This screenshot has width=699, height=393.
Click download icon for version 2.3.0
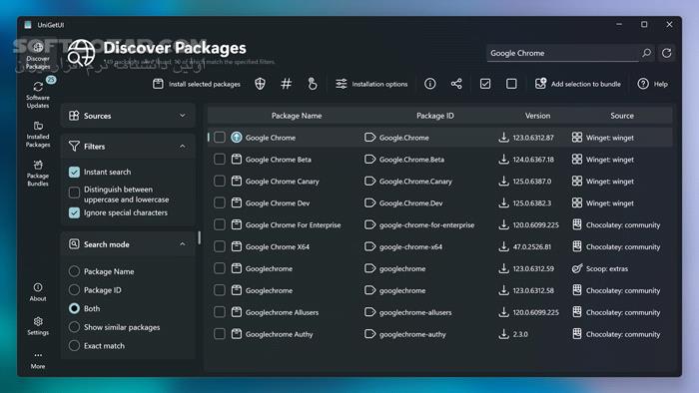click(x=503, y=334)
